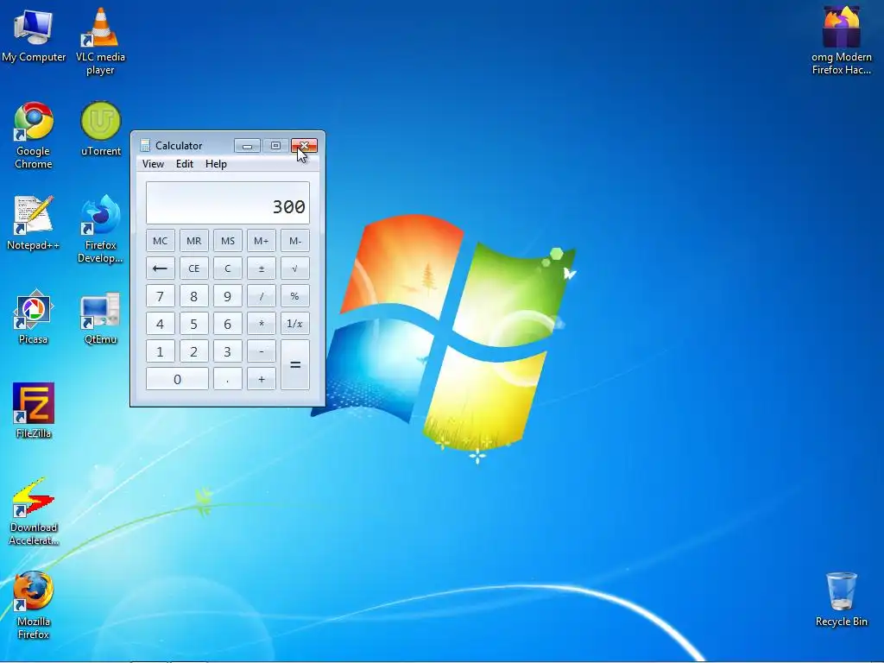884x663 pixels.
Task: Click the 2 key on Calculator
Action: pyautogui.click(x=194, y=351)
